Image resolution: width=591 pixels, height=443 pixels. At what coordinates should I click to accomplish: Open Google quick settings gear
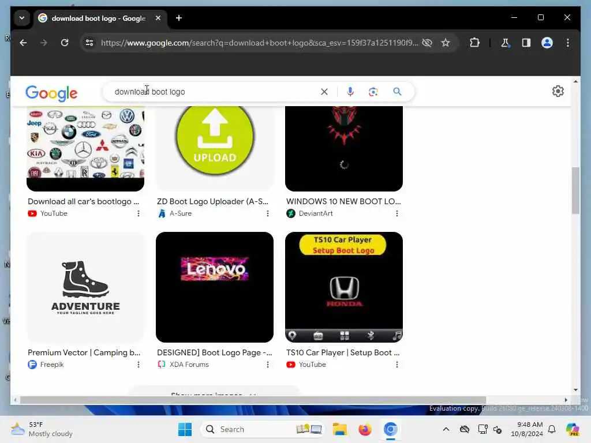pos(558,91)
